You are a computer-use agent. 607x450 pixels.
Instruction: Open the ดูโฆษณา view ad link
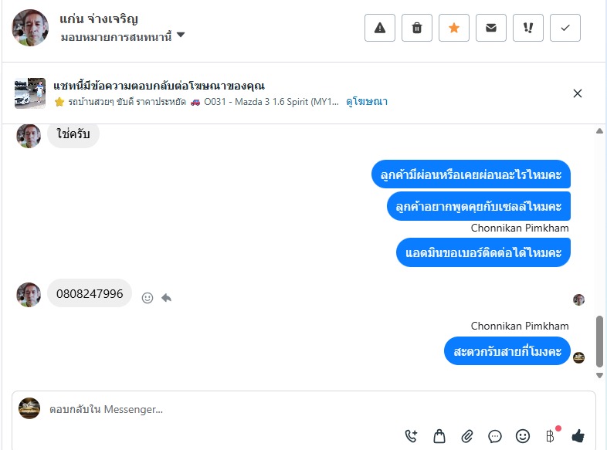click(x=367, y=102)
